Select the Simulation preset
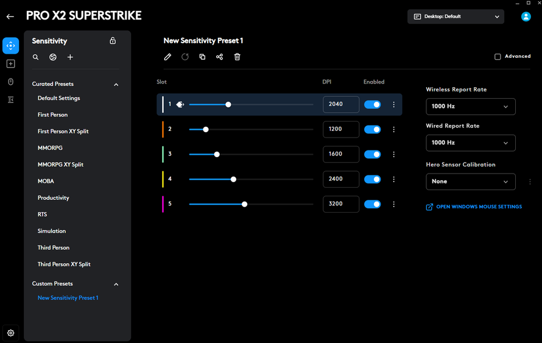Image resolution: width=542 pixels, height=343 pixels. [52, 231]
